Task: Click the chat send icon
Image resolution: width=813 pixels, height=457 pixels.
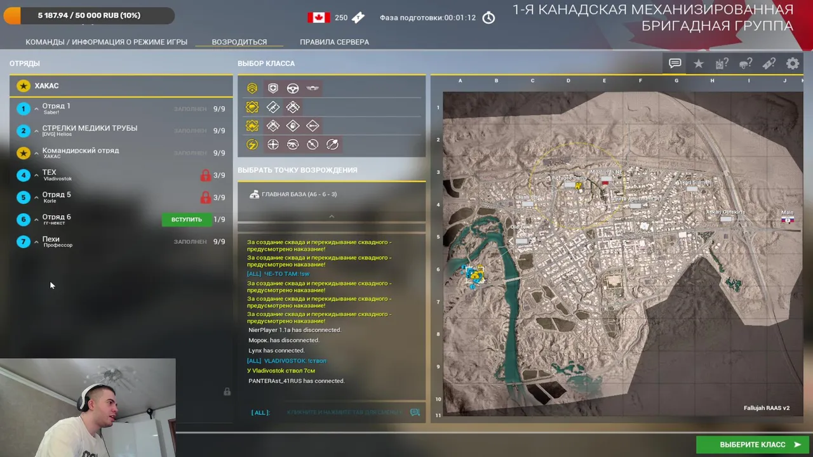Action: (415, 413)
